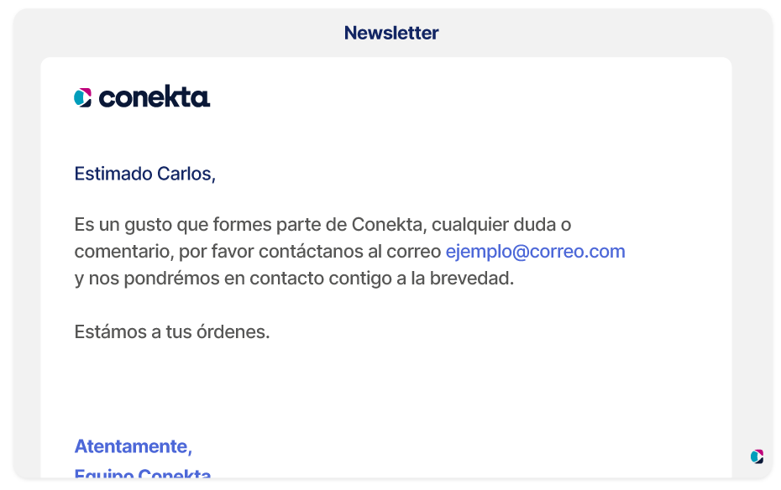Open the ejemplo@correo.com email link
Image resolution: width=781 pixels, height=490 pixels.
pyautogui.click(x=535, y=251)
